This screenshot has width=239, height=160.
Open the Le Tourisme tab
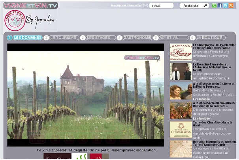(64, 38)
